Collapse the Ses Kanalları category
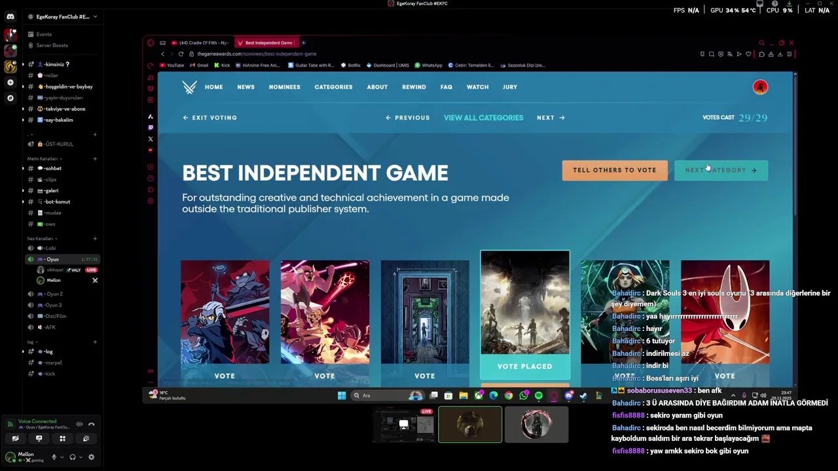838x471 pixels. [42, 238]
